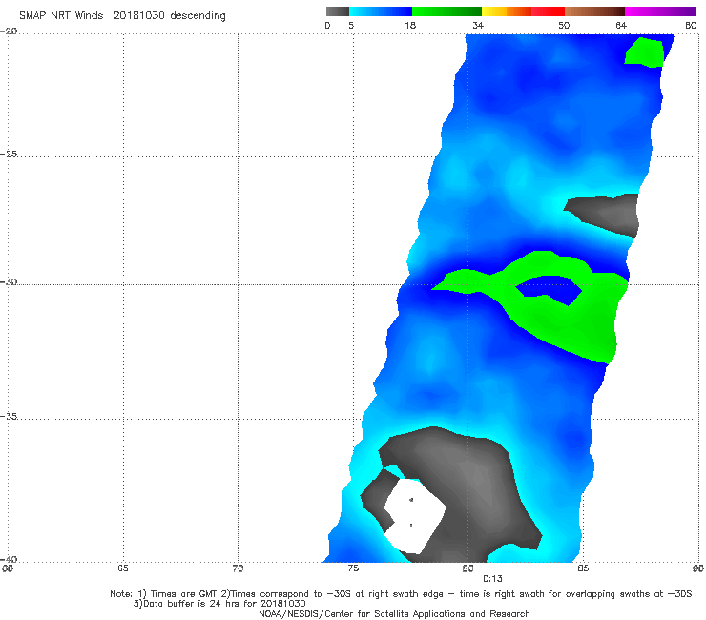Click the title text 'SMAP NRT Winds'
This screenshot has width=706, height=620.
click(x=61, y=15)
